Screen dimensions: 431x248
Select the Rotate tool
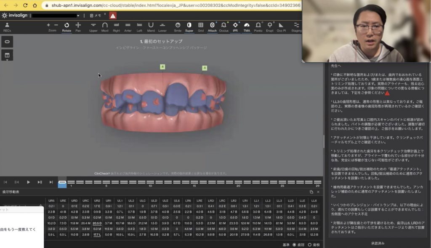pos(67,27)
